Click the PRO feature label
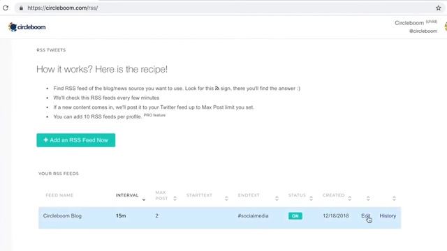 [154, 115]
